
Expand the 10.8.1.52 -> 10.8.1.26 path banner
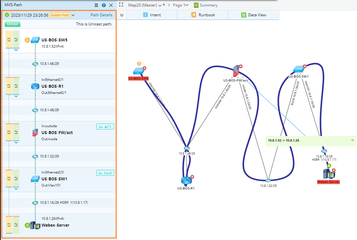352,140
